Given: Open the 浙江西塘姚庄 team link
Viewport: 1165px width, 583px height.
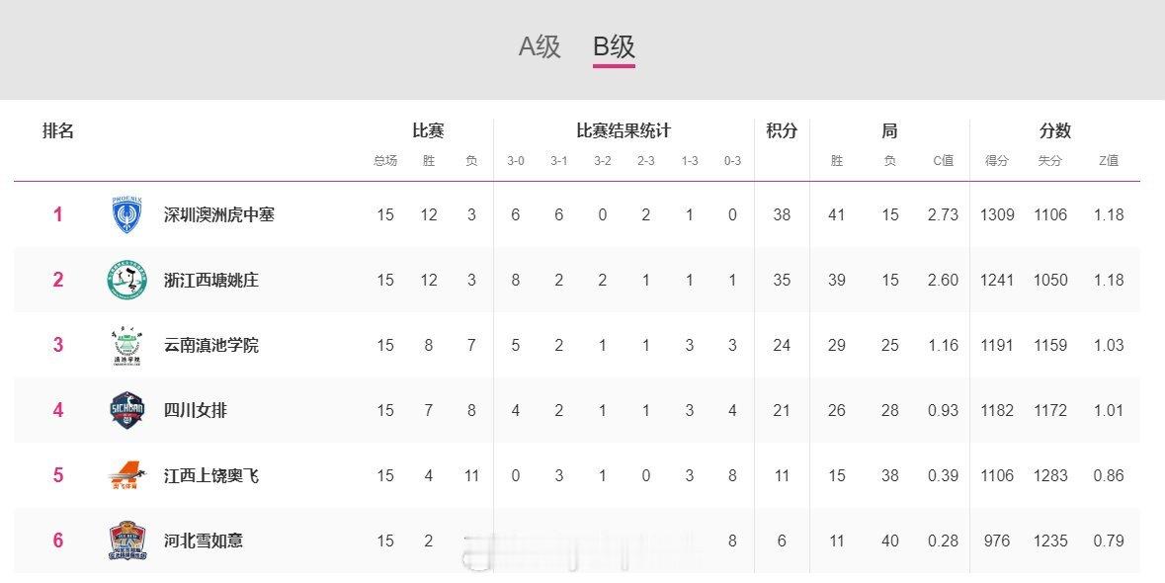Looking at the screenshot, I should 210,281.
